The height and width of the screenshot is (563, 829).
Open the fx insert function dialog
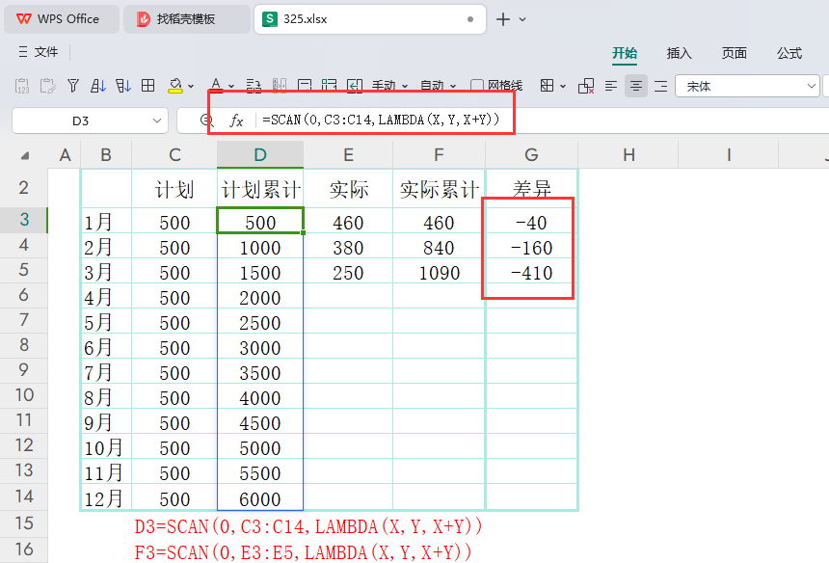coord(236,121)
